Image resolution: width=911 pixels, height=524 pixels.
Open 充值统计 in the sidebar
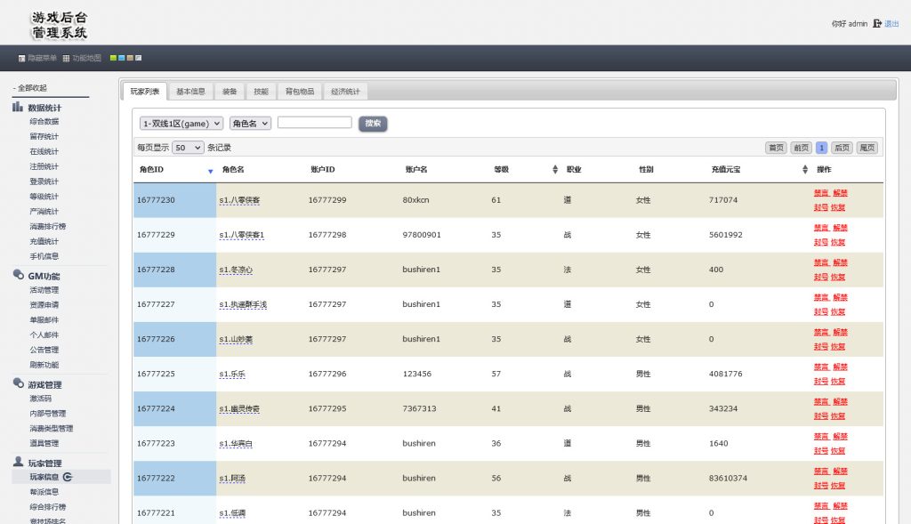[44, 242]
